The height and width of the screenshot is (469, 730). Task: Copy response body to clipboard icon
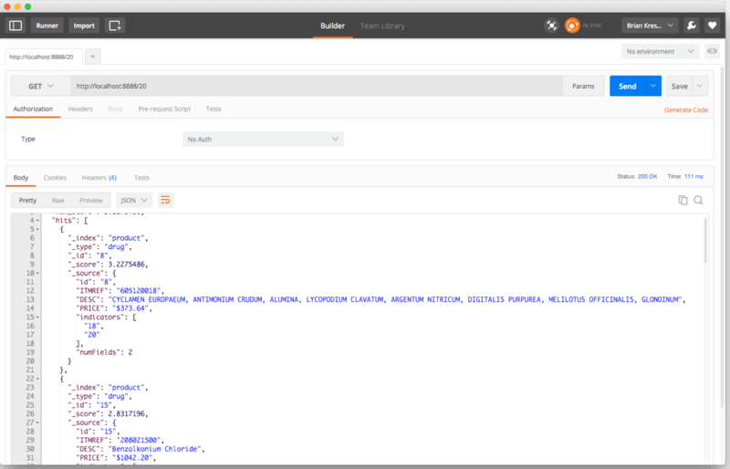click(x=682, y=200)
